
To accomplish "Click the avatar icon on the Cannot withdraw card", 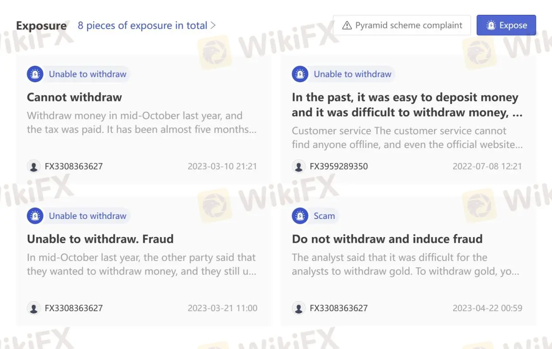I will point(34,166).
